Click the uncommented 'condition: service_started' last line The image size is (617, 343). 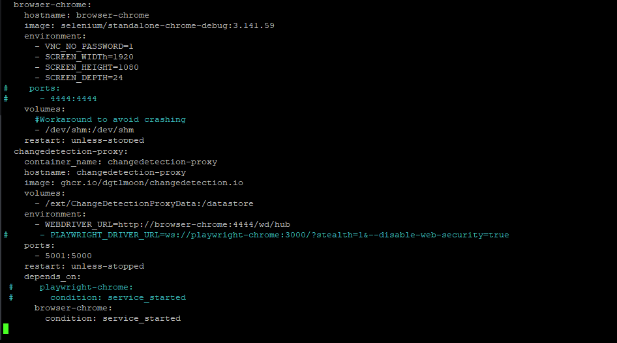click(113, 318)
